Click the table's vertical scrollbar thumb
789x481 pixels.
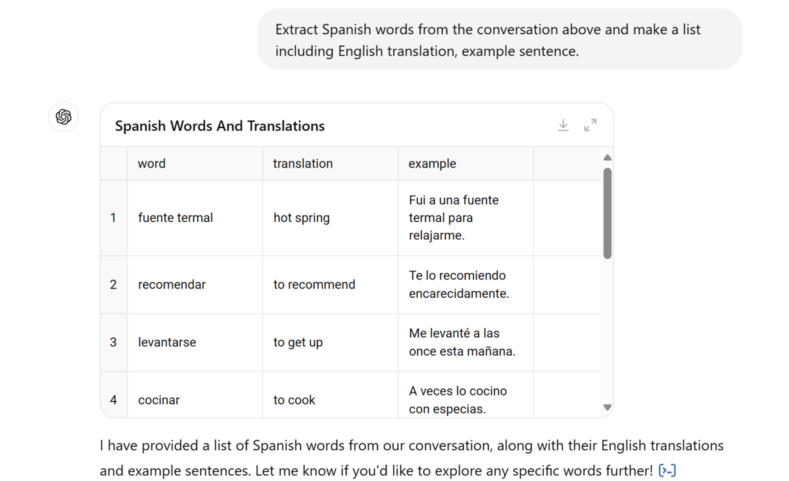(x=608, y=214)
